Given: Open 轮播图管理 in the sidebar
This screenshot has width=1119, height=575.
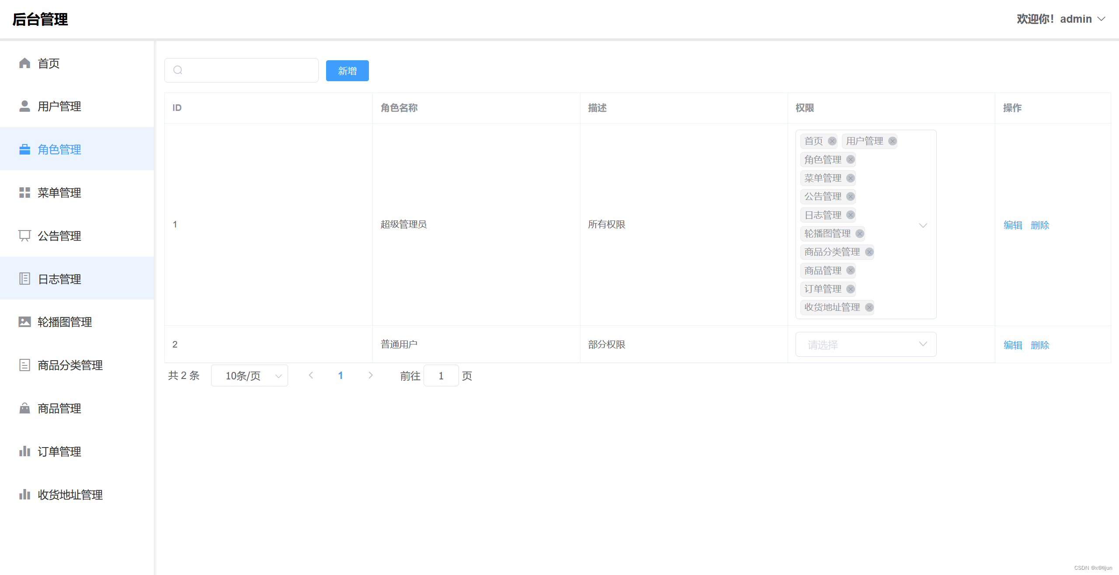Looking at the screenshot, I should [x=77, y=322].
